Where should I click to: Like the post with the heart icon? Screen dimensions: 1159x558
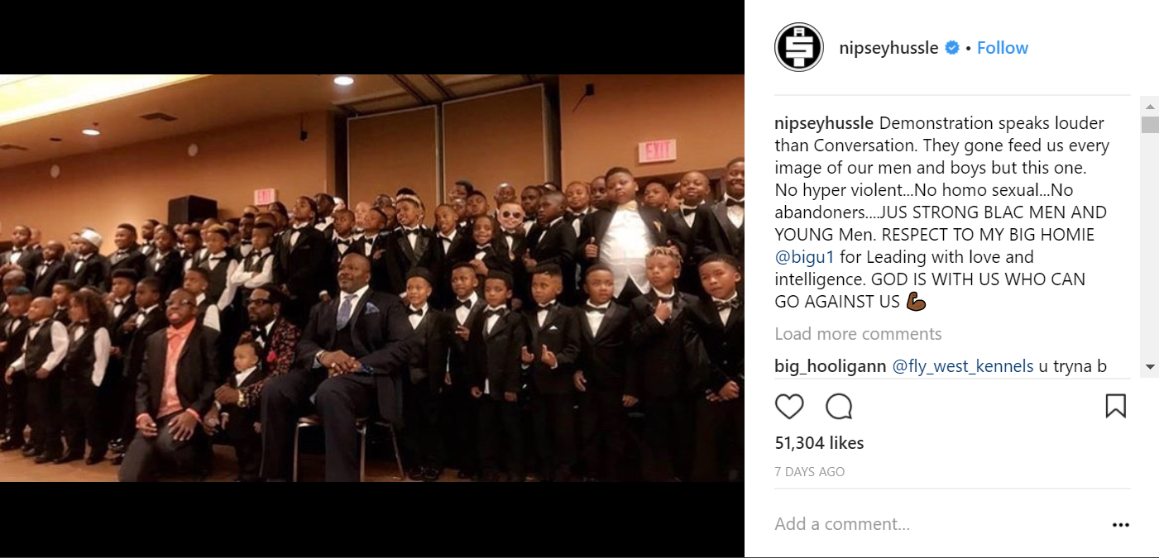789,407
